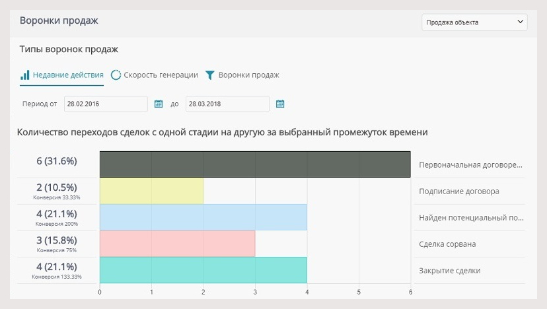Click the Закрытие сделки stage label
The height and width of the screenshot is (309, 547).
coord(449,271)
